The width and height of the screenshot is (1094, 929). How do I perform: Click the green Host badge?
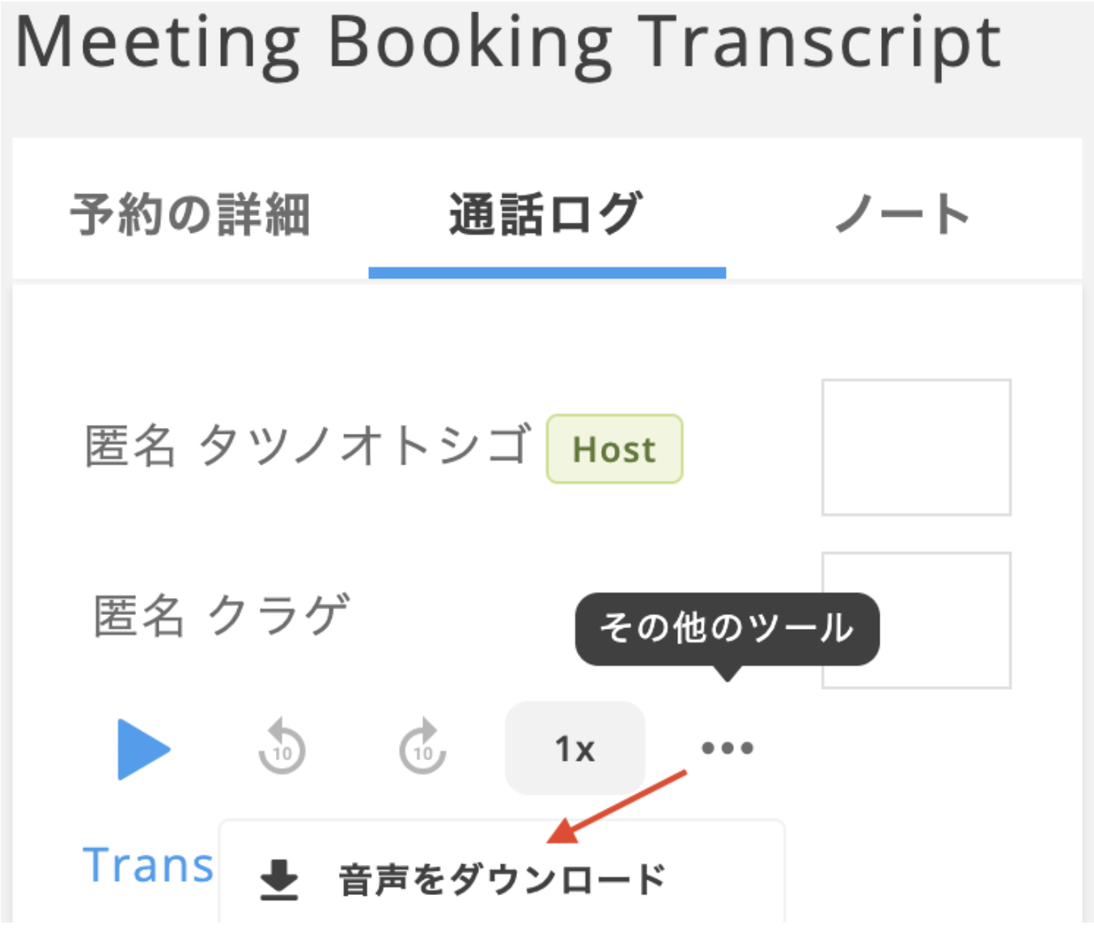[614, 449]
